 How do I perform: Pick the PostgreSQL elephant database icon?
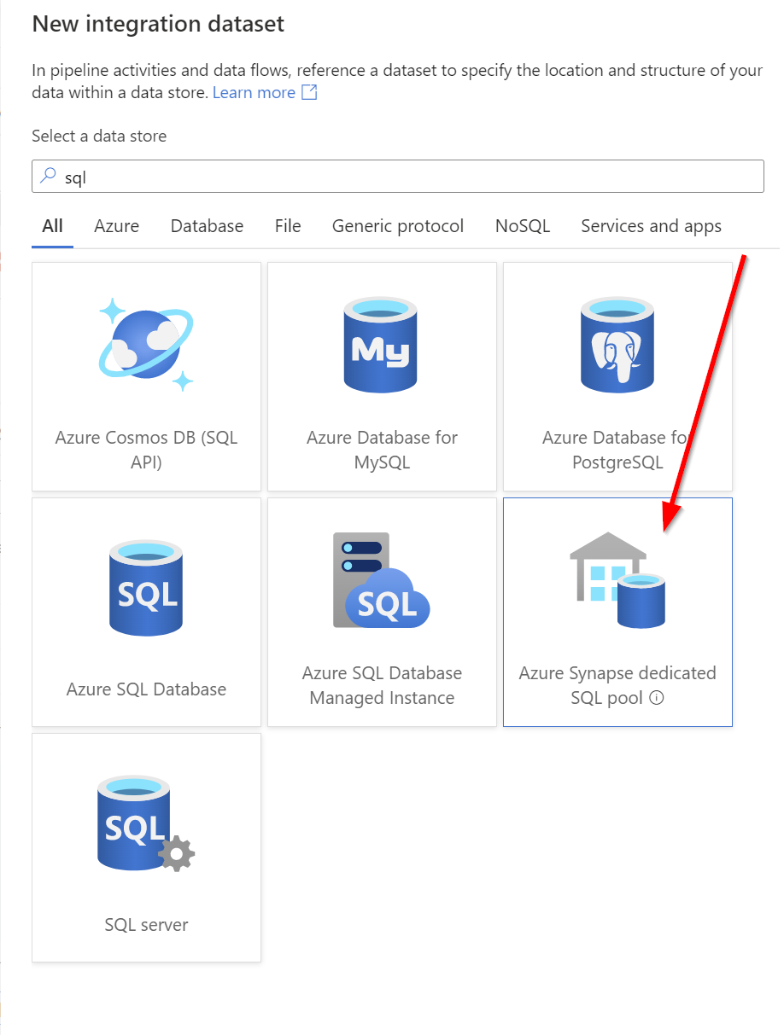click(x=617, y=345)
